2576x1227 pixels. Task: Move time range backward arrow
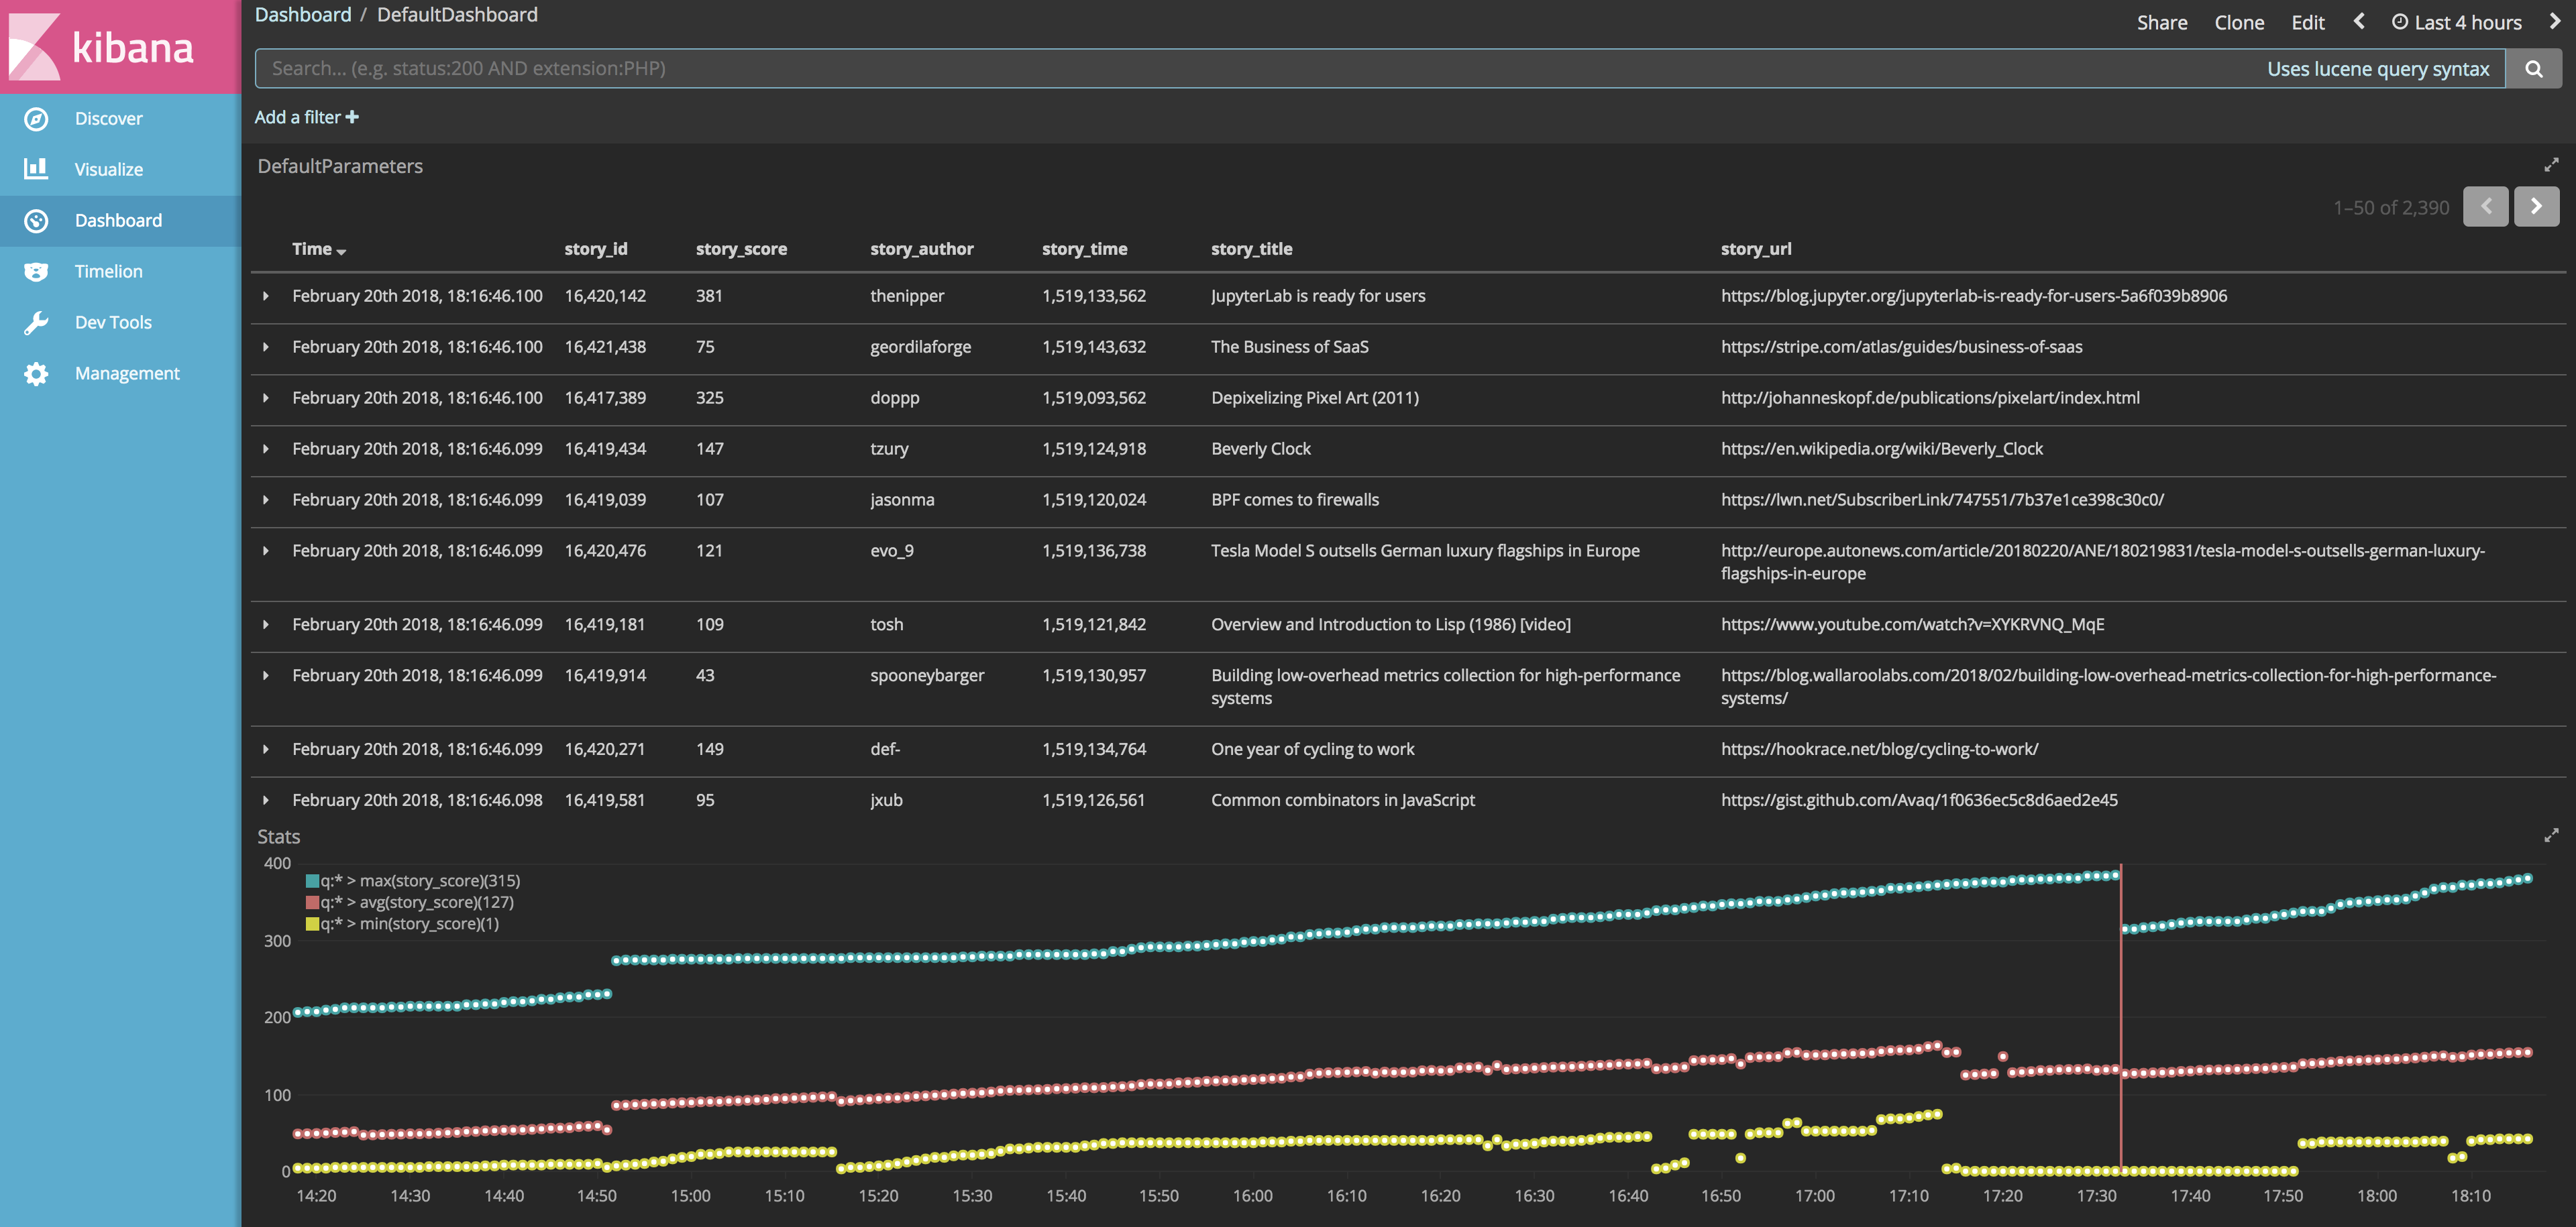[2359, 21]
